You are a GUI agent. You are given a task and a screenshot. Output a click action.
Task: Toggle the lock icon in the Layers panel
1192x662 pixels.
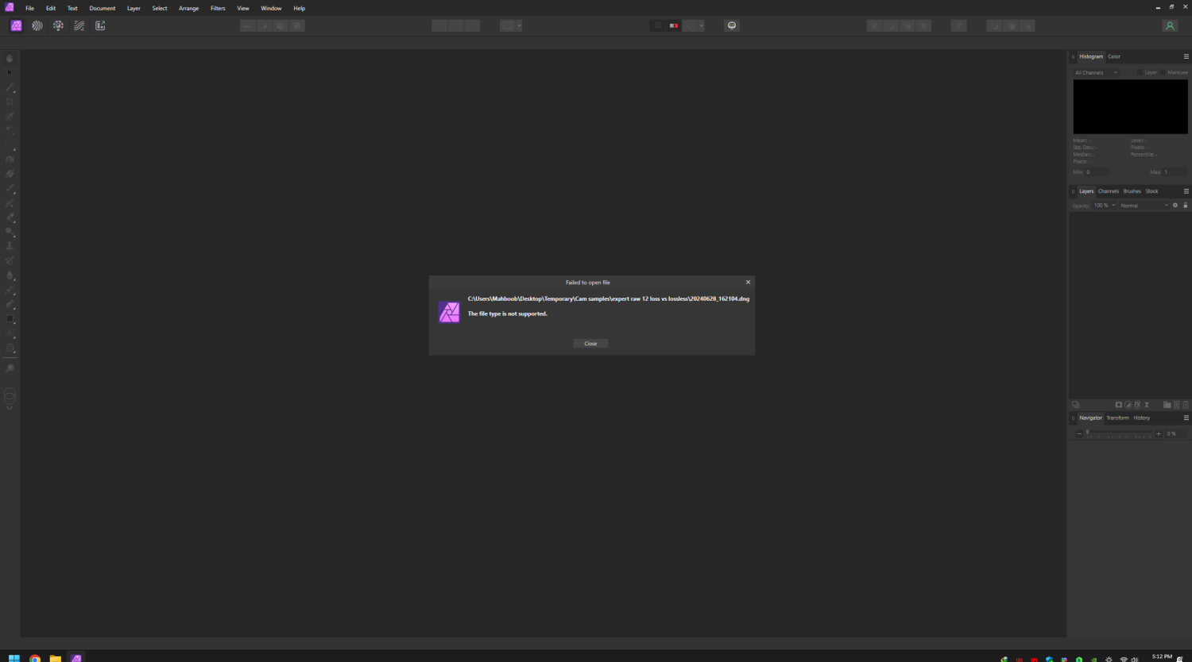tap(1185, 205)
